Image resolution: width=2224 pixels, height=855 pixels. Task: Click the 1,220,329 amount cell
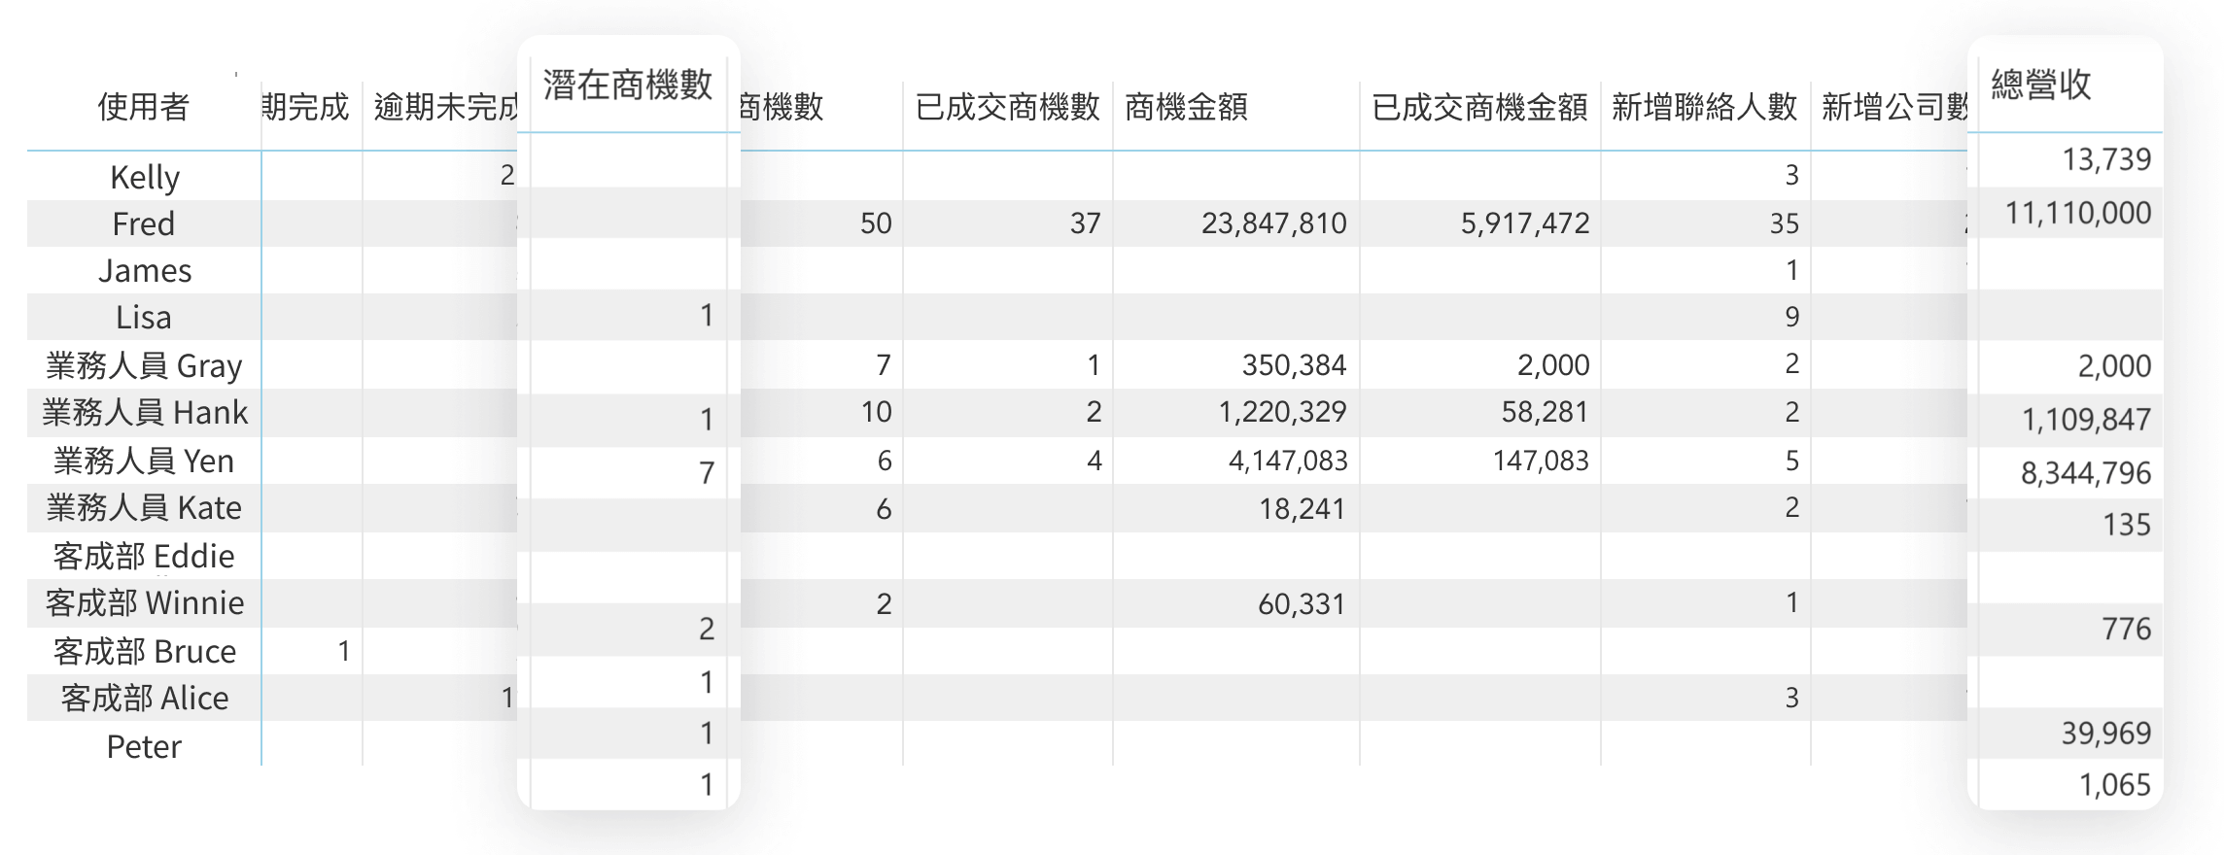[1283, 412]
